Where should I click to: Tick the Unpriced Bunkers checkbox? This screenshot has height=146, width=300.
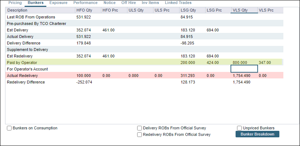[x=240, y=128]
